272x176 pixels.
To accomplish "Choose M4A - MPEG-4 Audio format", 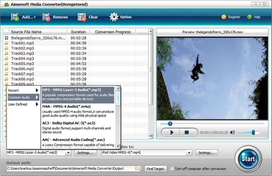I will (78, 111).
